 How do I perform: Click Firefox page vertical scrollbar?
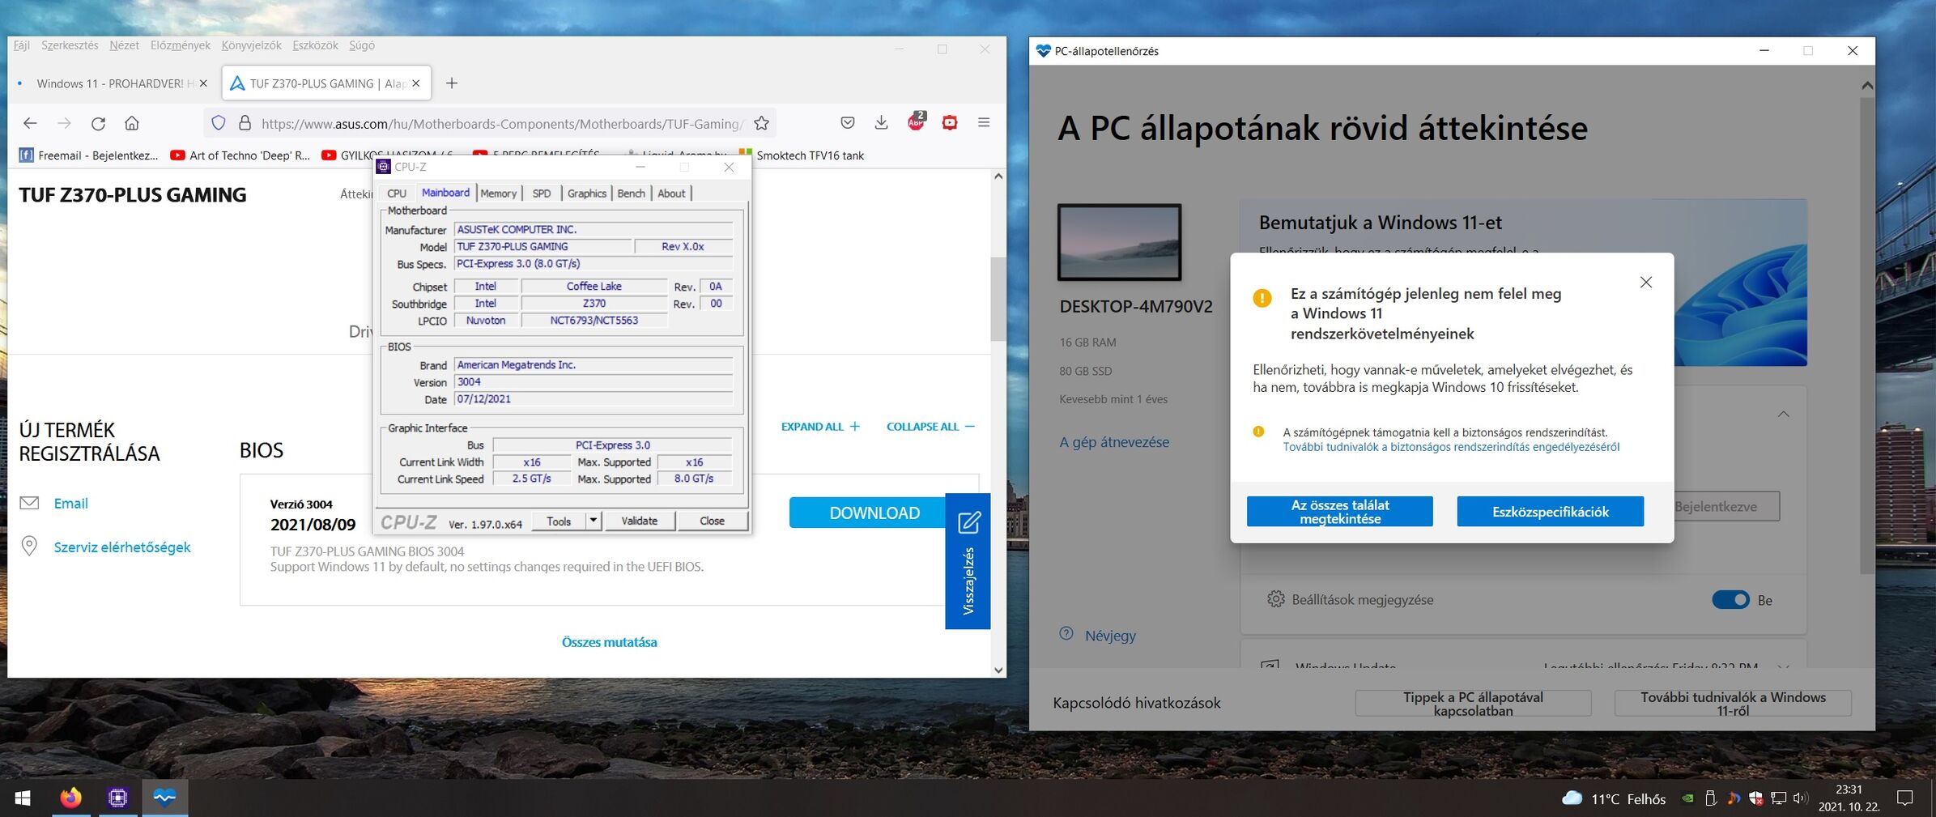pos(998,299)
